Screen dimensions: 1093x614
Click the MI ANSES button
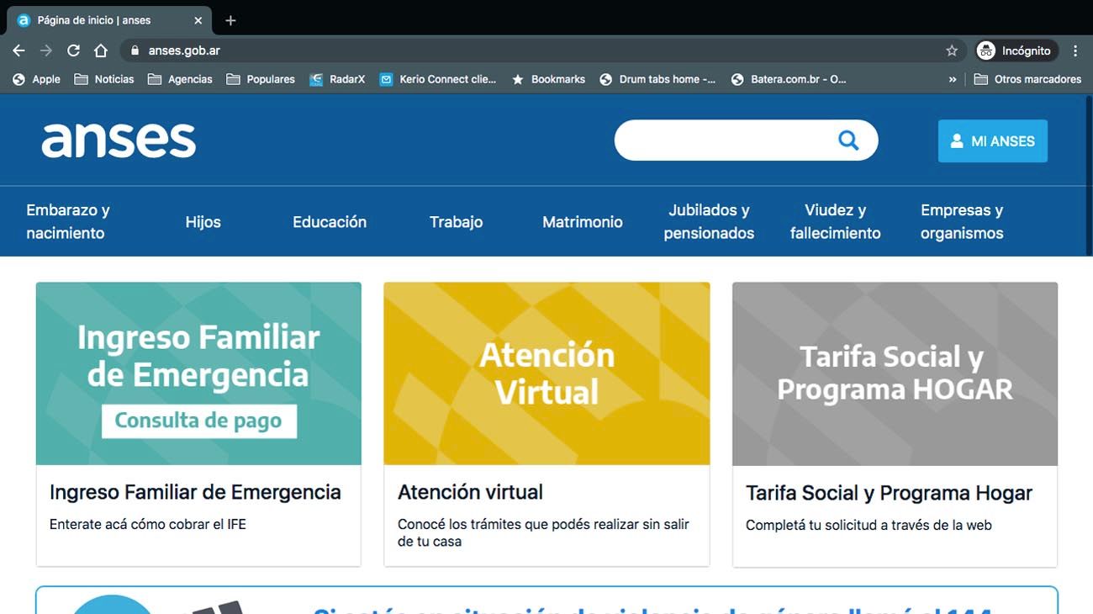993,141
